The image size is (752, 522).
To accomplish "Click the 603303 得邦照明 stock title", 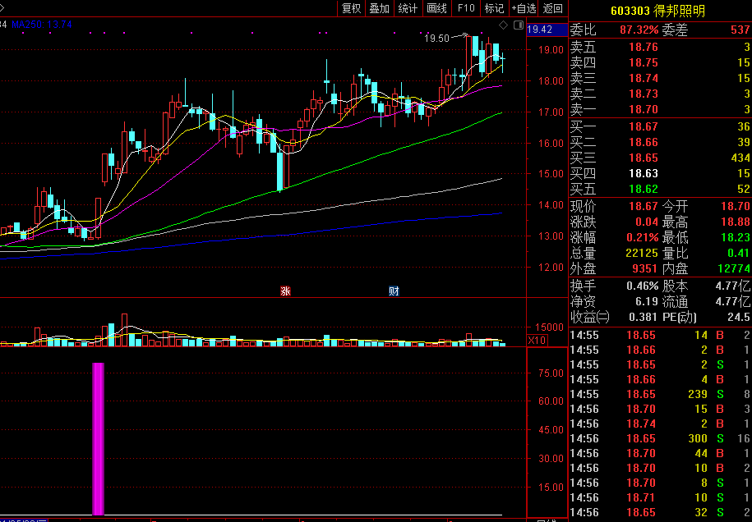I will pos(658,11).
